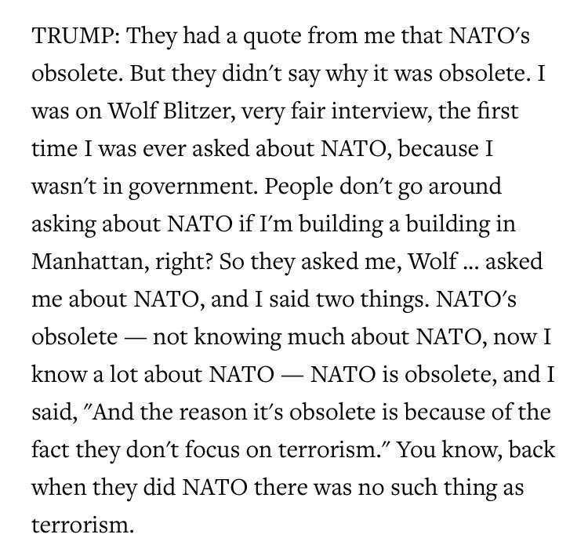
Task: Click the word "focus"
Action: point(212,449)
